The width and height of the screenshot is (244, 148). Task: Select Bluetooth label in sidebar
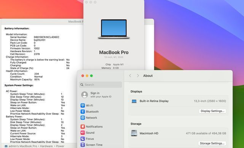92,112
